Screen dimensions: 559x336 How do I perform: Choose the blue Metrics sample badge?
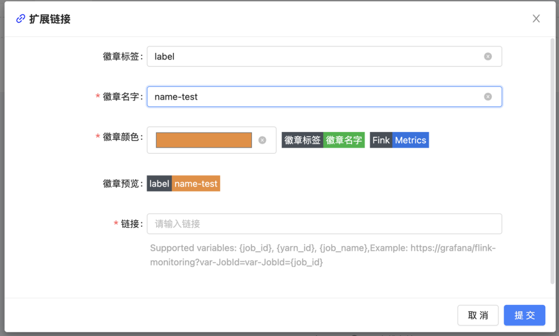[410, 140]
